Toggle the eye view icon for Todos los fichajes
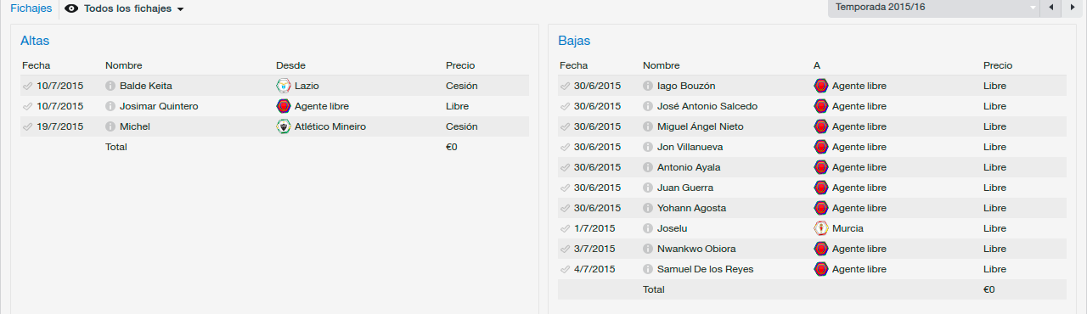This screenshot has height=314, width=1087. point(71,8)
